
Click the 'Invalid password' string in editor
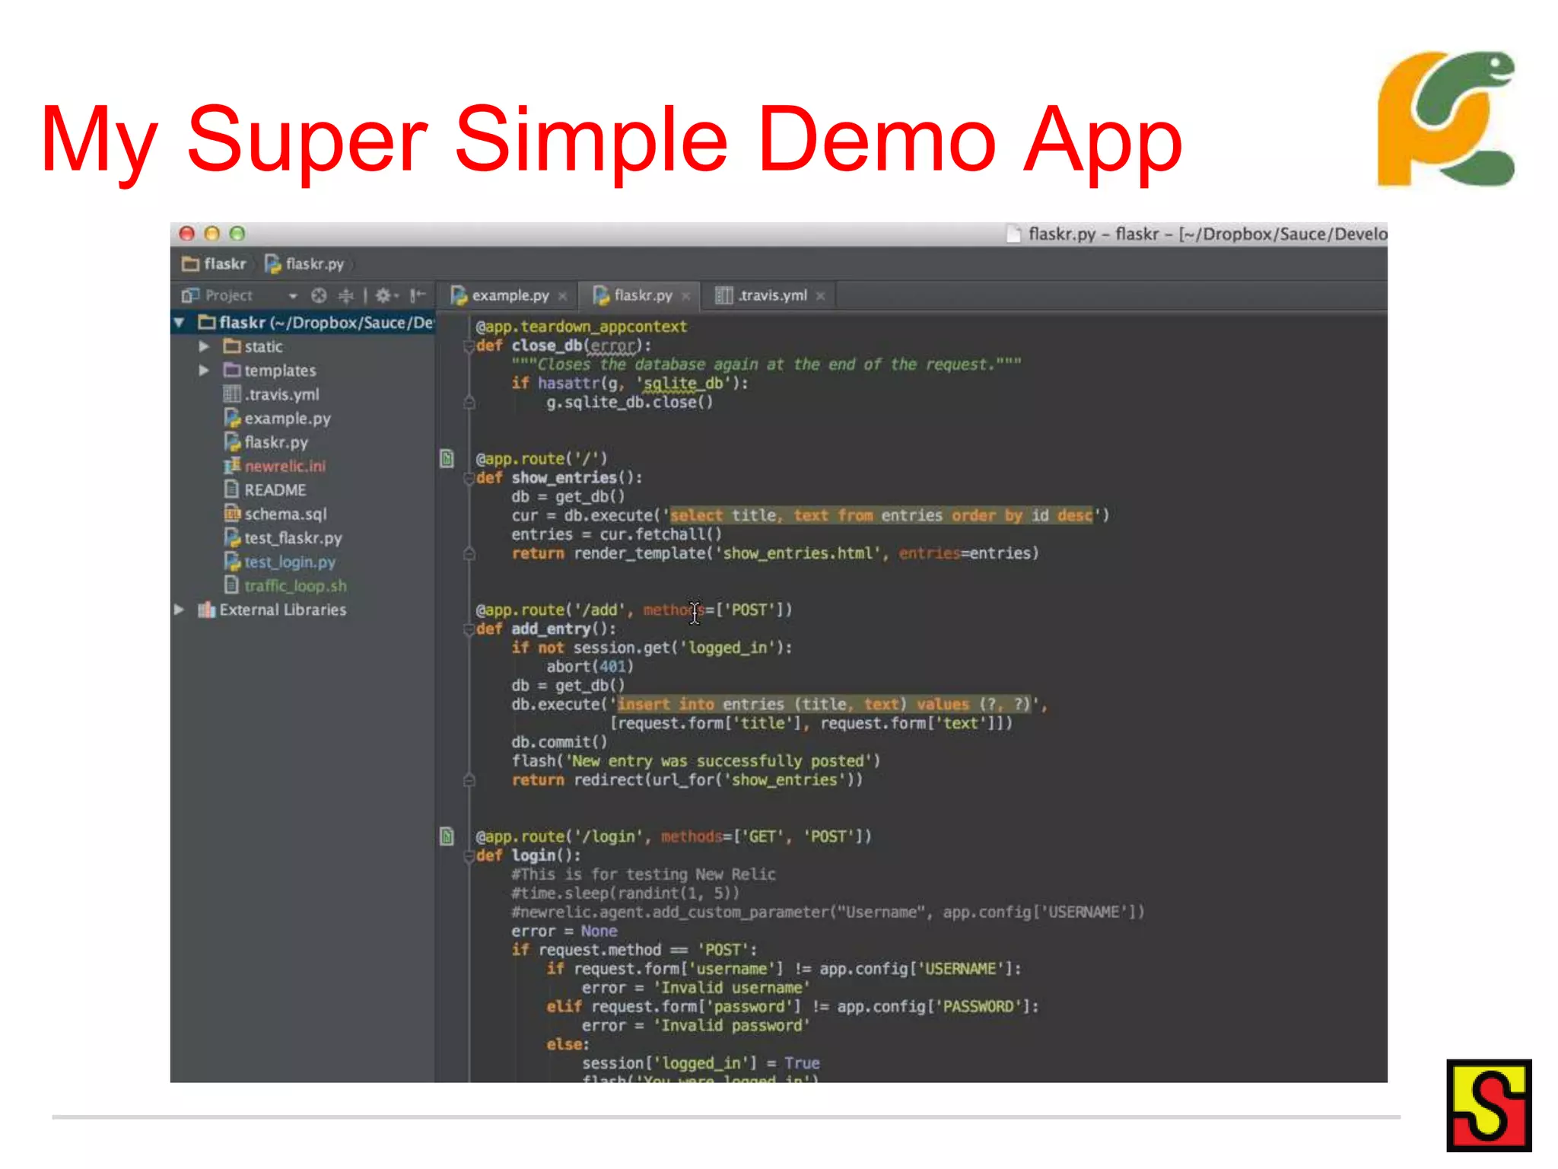pyautogui.click(x=731, y=1026)
